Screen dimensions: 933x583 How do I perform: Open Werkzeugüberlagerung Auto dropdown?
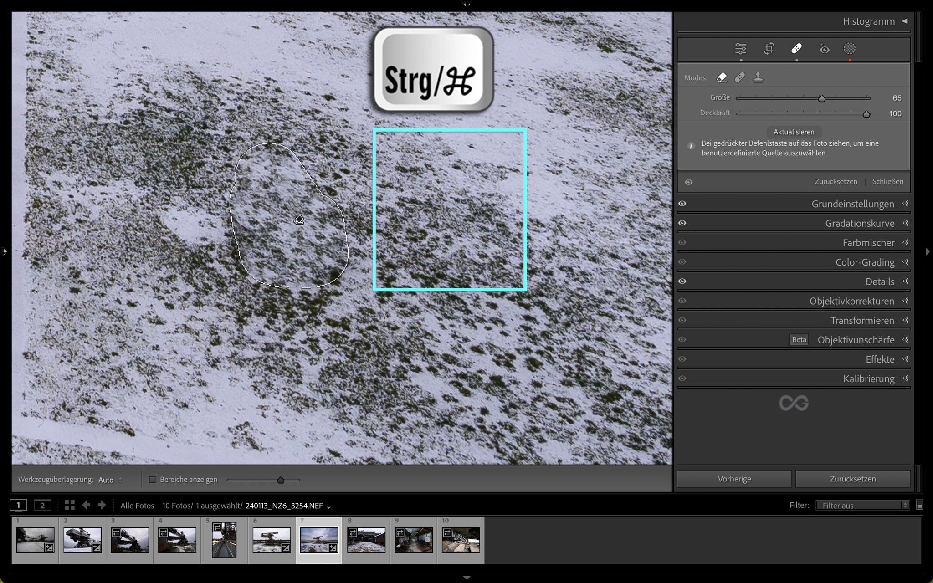(110, 480)
